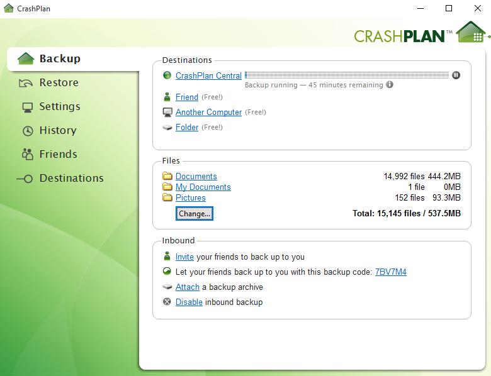Click the backup code status icon
The width and height of the screenshot is (491, 376).
pos(167,271)
